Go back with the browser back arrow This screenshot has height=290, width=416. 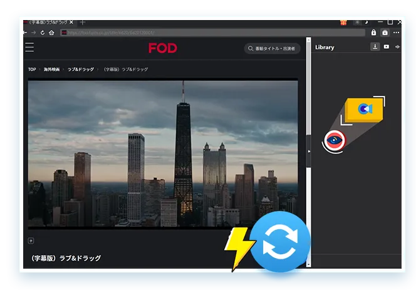[25, 33]
